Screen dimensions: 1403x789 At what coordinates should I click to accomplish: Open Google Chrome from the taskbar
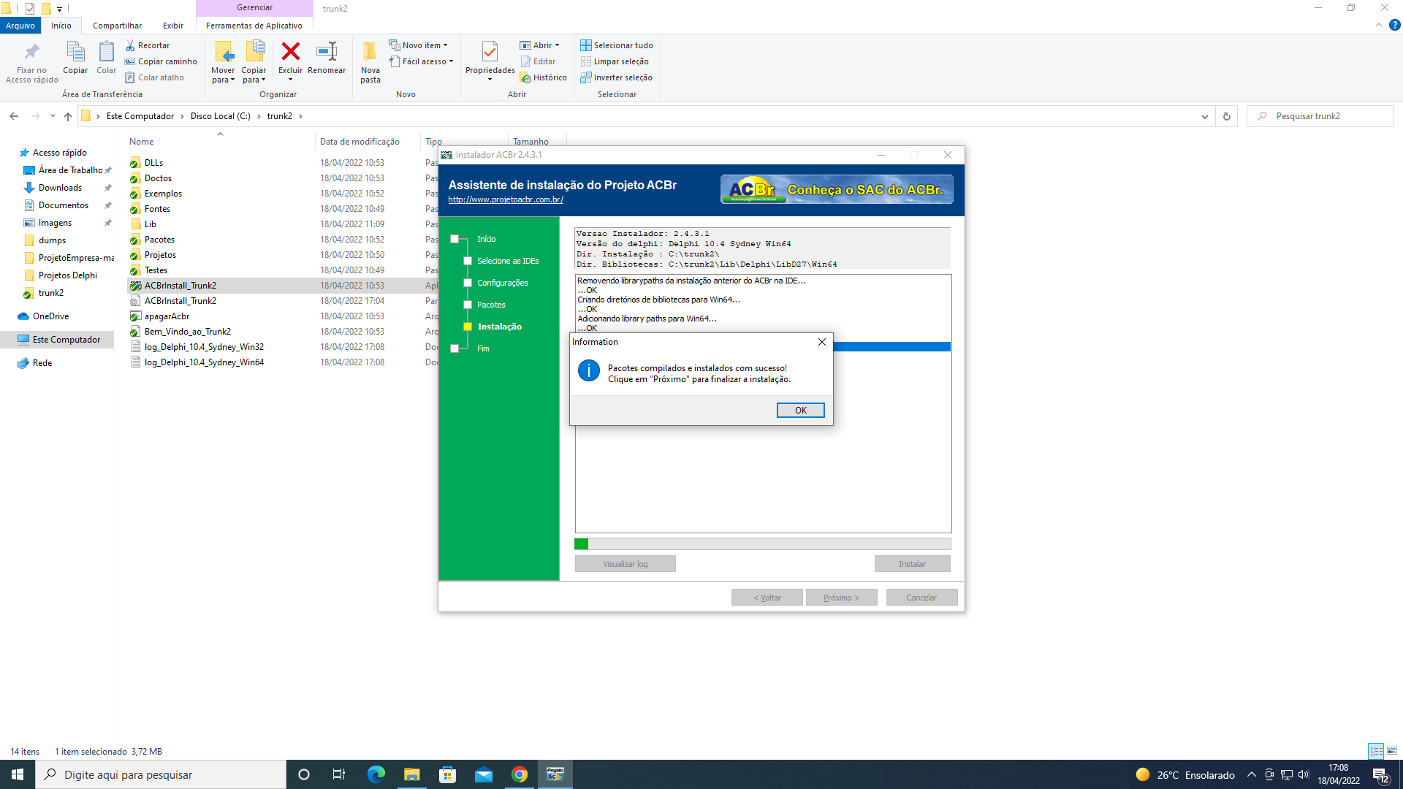tap(520, 774)
